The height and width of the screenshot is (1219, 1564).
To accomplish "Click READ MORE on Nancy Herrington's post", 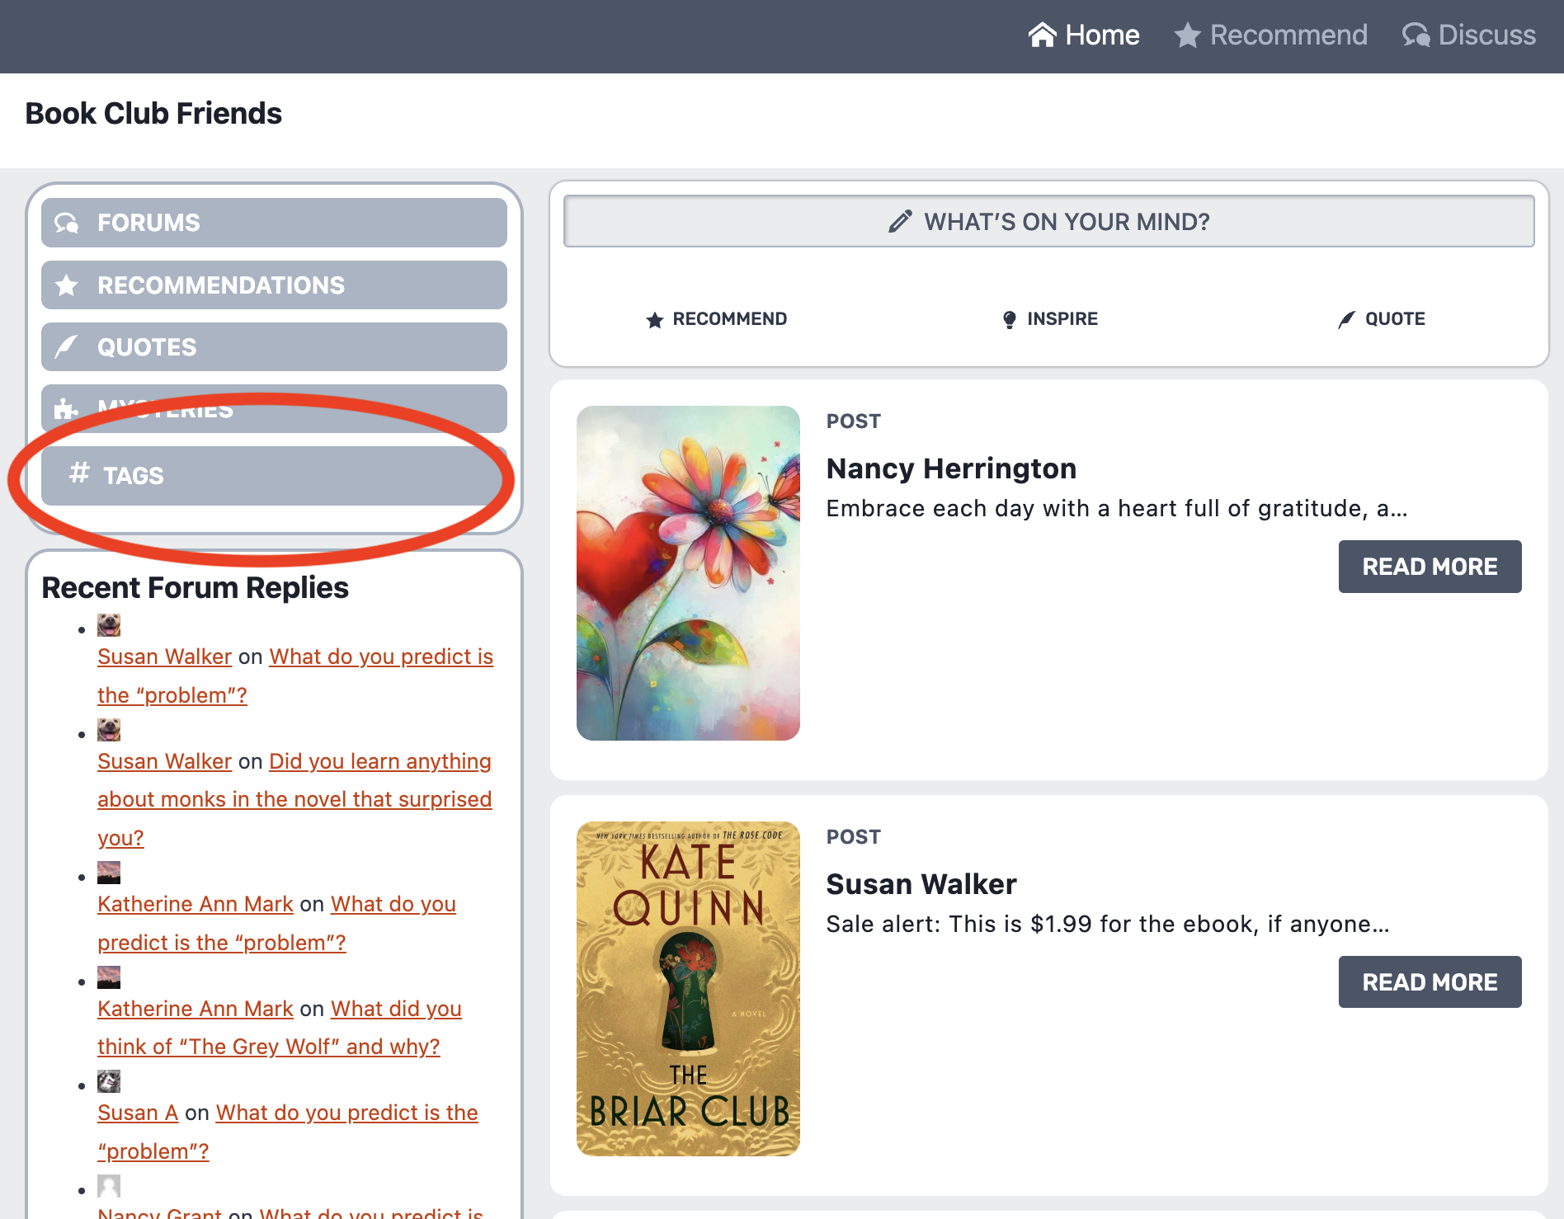I will (1430, 567).
